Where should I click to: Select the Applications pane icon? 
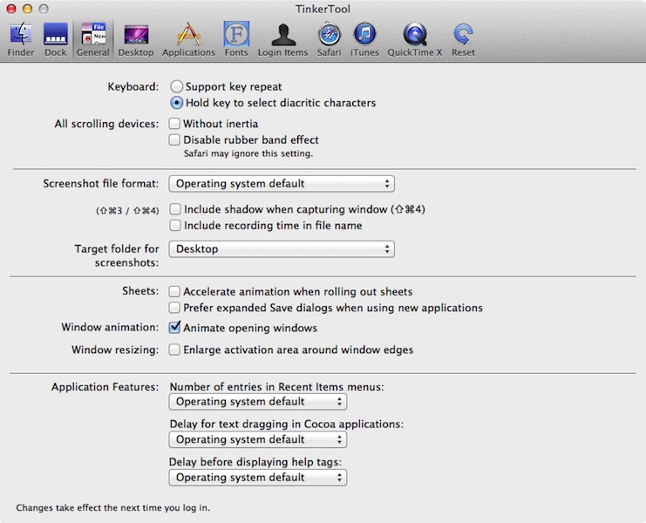pos(188,35)
